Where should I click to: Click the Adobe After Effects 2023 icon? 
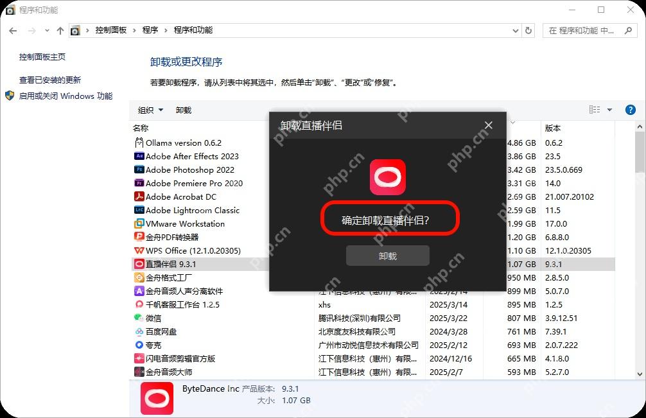(x=139, y=156)
